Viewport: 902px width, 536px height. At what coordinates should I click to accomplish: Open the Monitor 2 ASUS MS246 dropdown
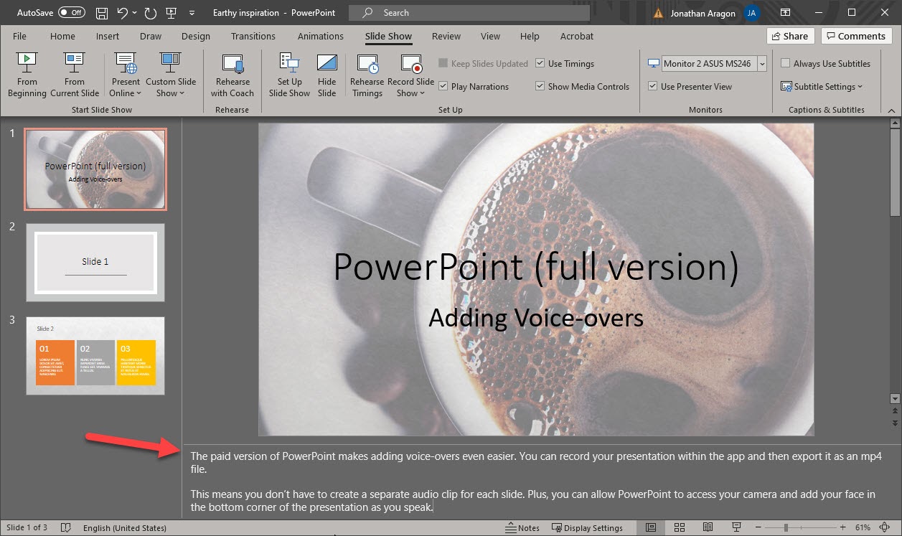pyautogui.click(x=761, y=63)
